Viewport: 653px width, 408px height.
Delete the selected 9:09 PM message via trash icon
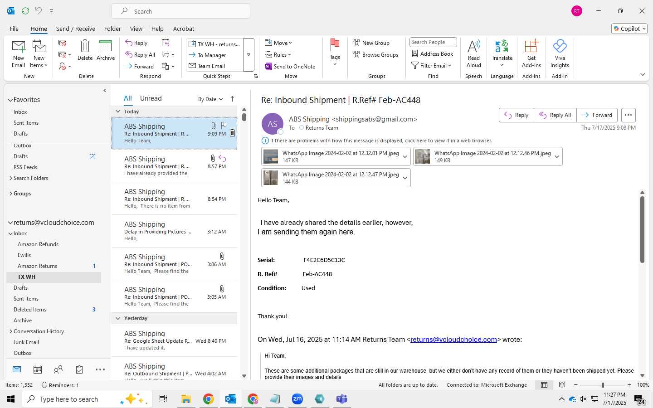coord(232,133)
